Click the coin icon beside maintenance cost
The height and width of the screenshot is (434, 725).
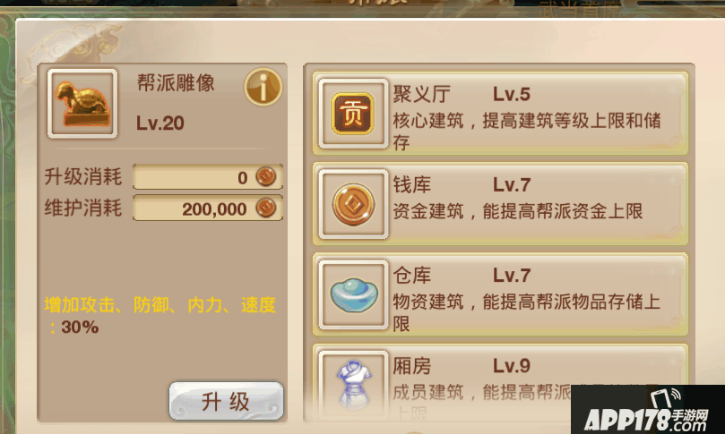266,208
